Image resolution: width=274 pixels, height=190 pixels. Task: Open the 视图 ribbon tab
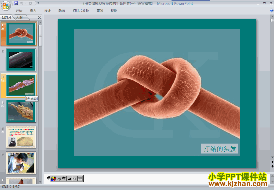click(114, 11)
